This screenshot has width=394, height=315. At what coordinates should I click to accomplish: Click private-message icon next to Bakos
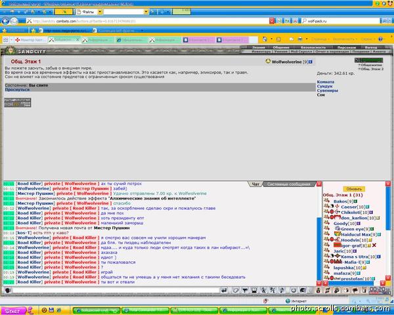click(326, 201)
